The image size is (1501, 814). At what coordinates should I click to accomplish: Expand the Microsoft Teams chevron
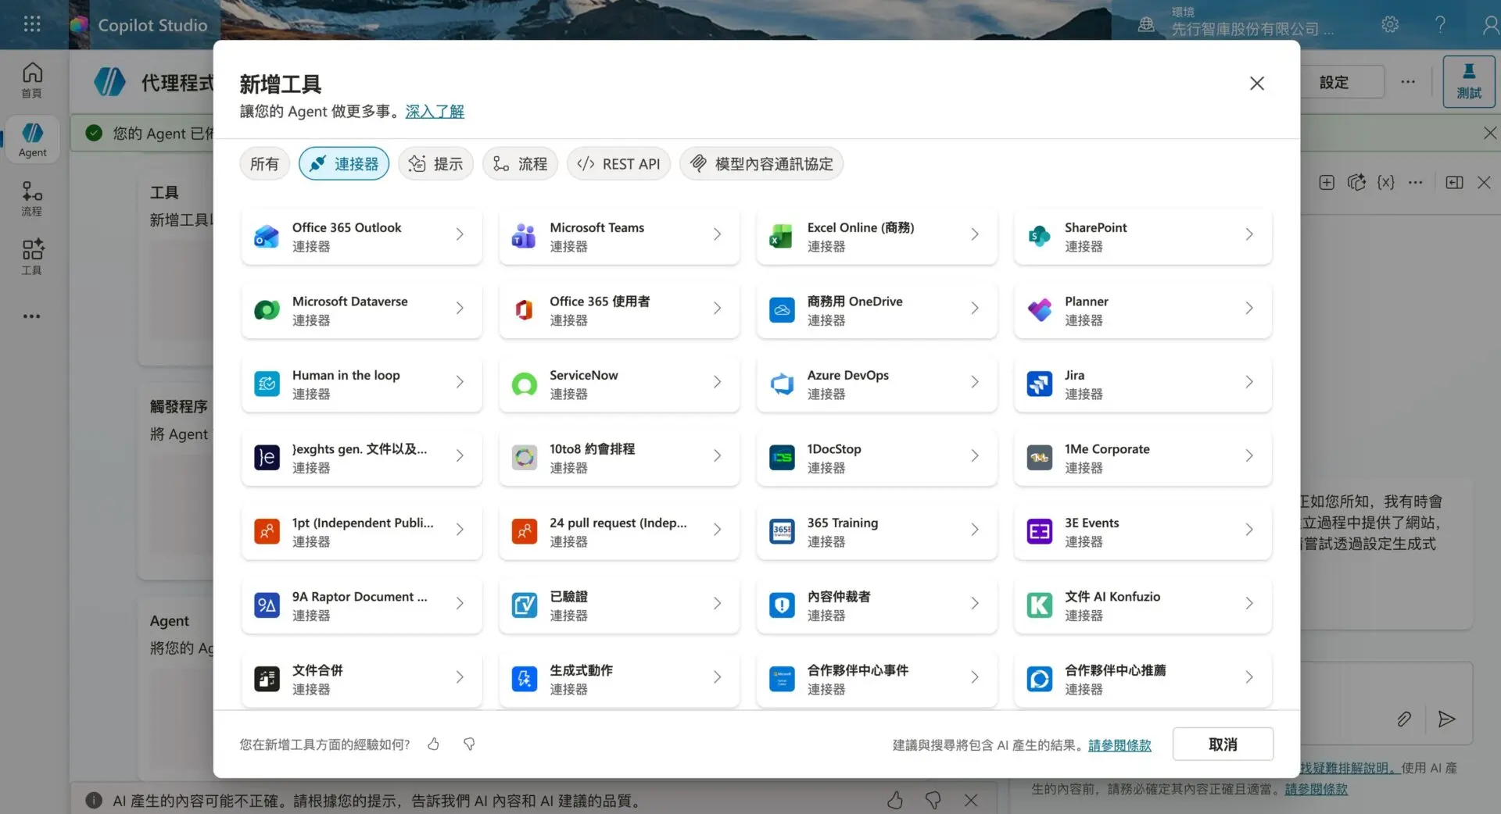click(717, 234)
